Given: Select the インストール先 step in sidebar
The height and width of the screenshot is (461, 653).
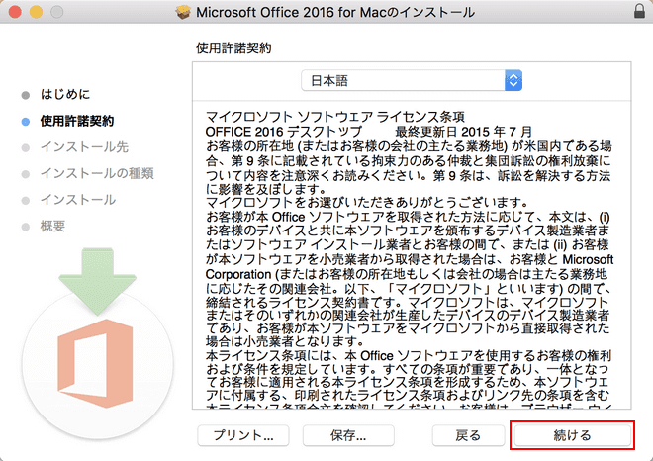Looking at the screenshot, I should 84,147.
